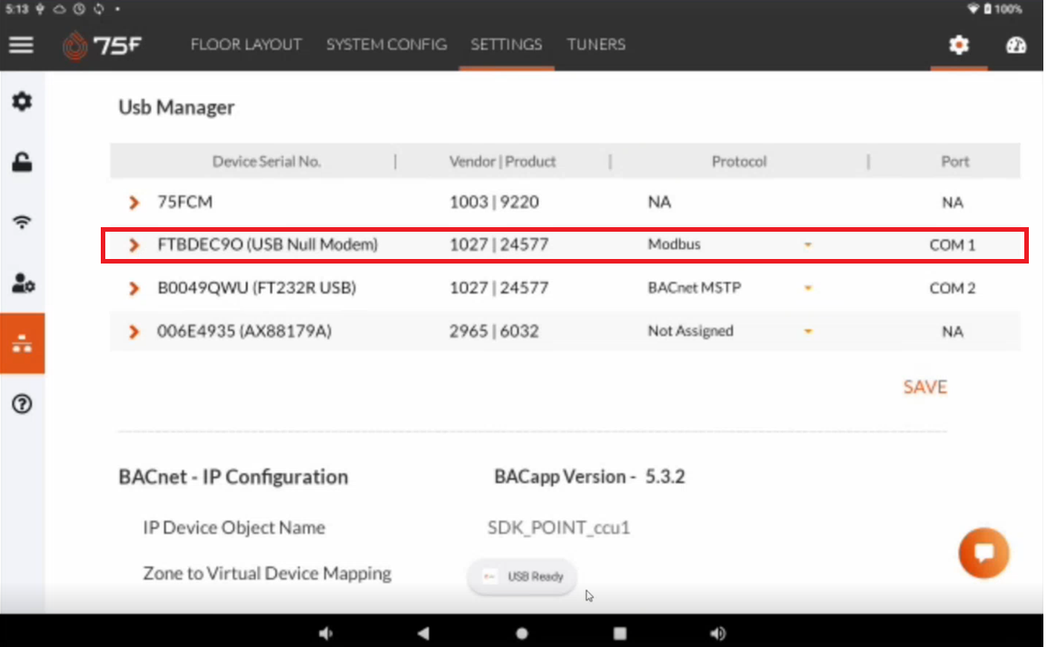Tap the battery status icon
The width and height of the screenshot is (1047, 647).
click(987, 9)
